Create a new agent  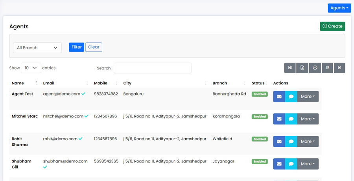coord(332,26)
